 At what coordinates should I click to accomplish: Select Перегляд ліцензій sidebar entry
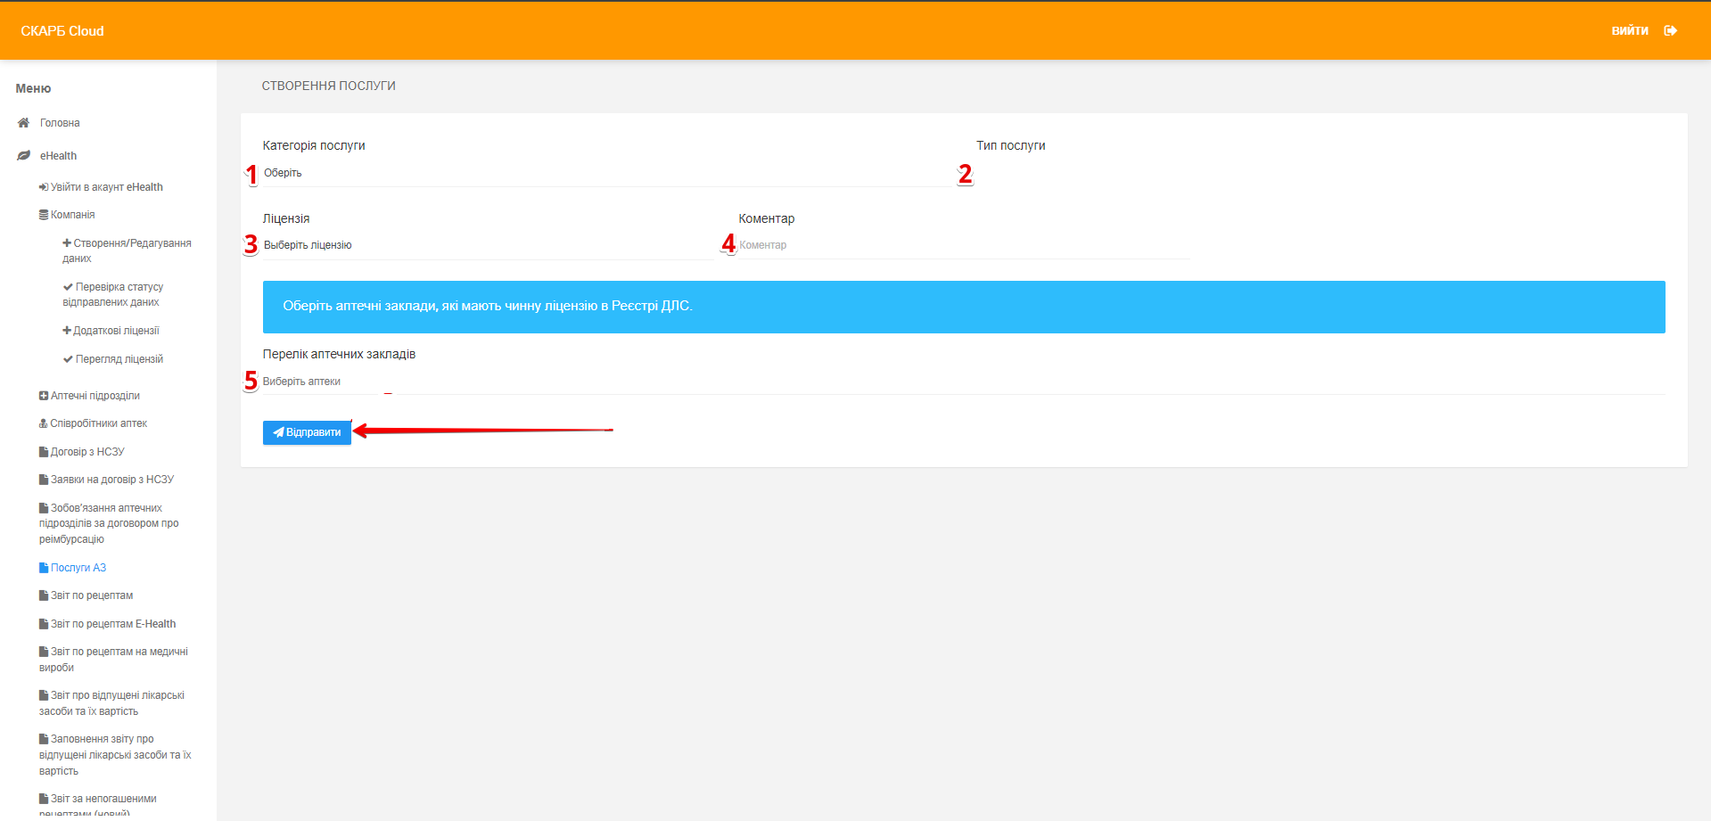[119, 359]
